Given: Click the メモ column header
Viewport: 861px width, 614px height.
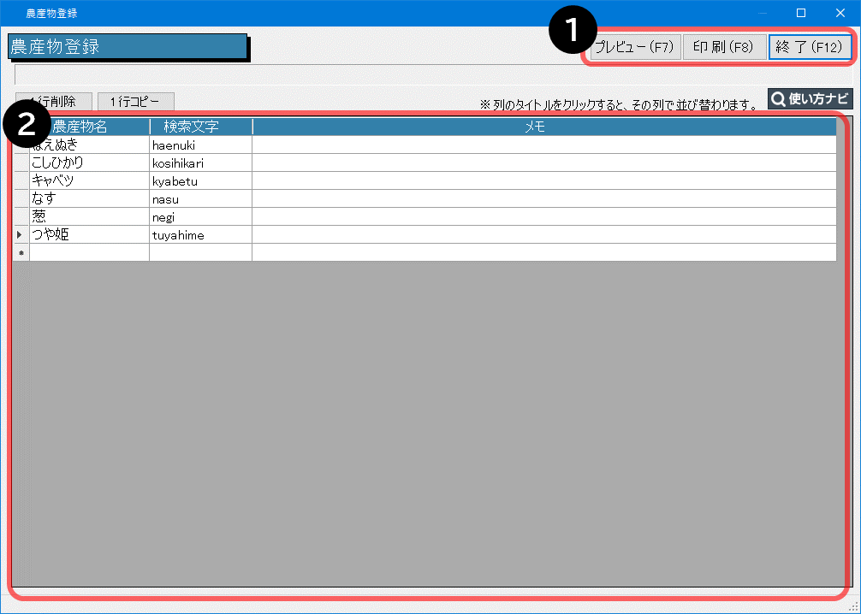Looking at the screenshot, I should coord(543,127).
